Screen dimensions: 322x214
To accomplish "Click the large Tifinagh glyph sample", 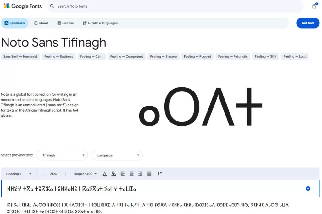I will (201, 107).
